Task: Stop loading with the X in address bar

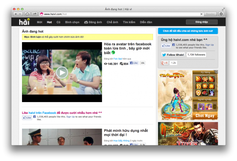Action: (201, 14)
